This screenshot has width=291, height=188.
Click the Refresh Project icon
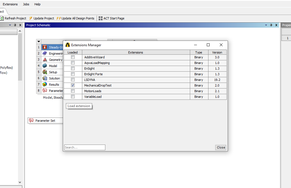(x=2, y=18)
